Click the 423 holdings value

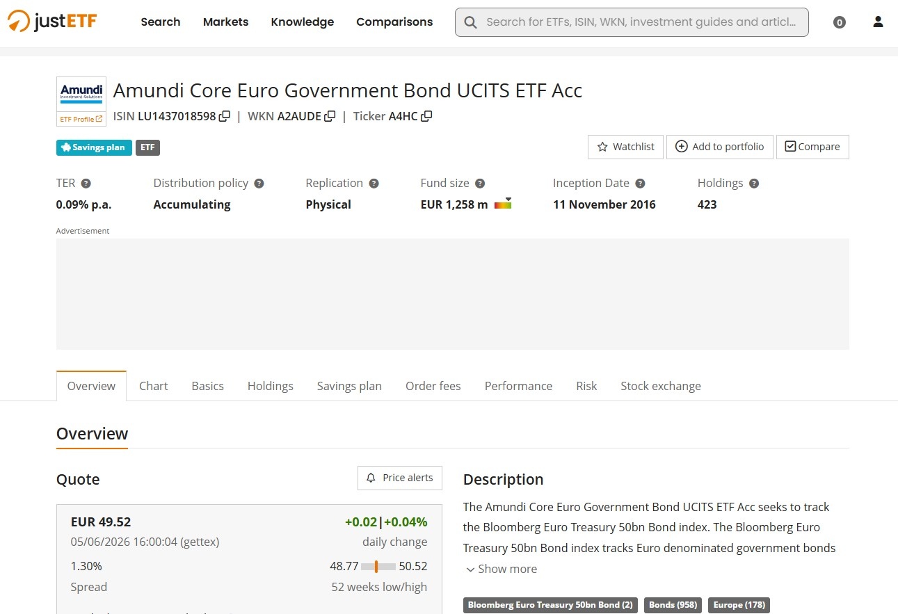(707, 204)
